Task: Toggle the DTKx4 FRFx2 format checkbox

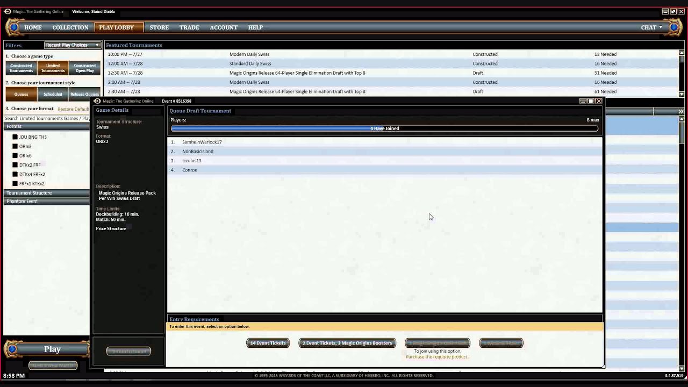Action: click(x=15, y=174)
